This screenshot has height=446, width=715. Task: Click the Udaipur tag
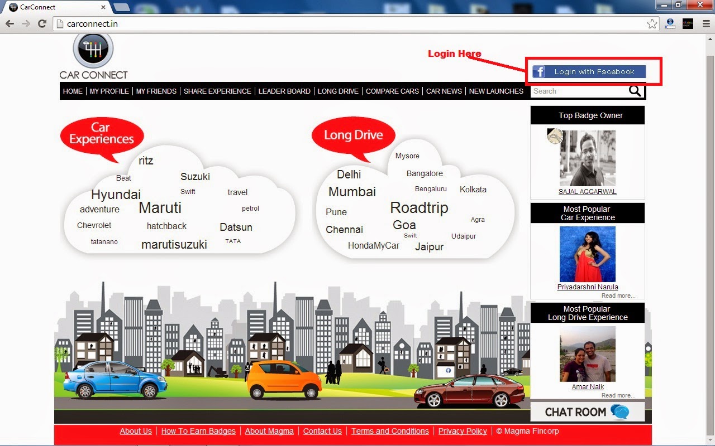(x=464, y=236)
